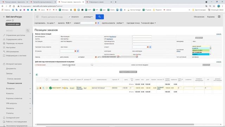Open the Корзина link in the header
This screenshot has height=127, width=225.
click(211, 17)
